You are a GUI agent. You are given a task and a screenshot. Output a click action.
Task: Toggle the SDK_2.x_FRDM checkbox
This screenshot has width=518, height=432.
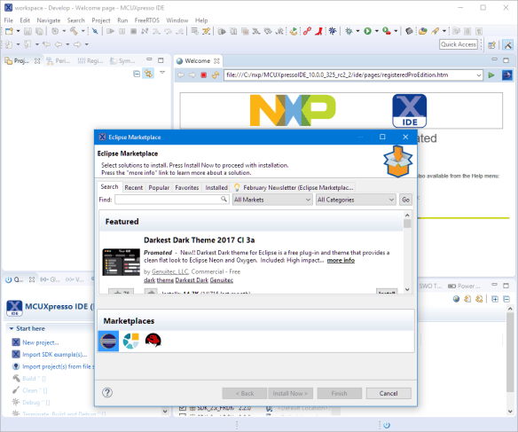point(182,408)
